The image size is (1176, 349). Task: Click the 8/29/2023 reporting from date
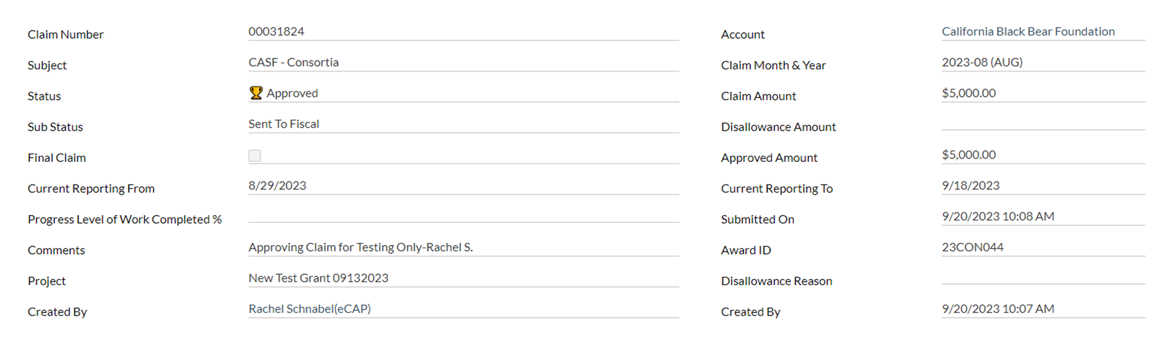pyautogui.click(x=277, y=186)
